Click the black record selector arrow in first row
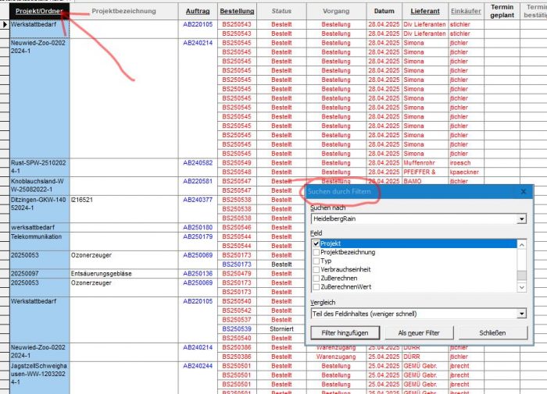The width and height of the screenshot is (547, 394). [5, 25]
